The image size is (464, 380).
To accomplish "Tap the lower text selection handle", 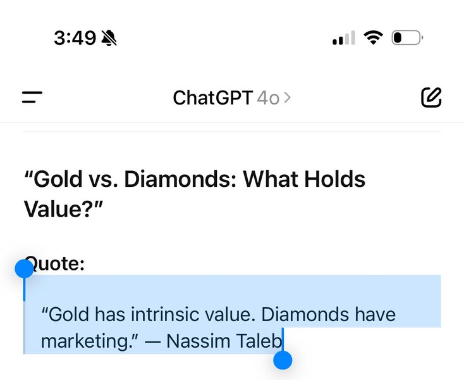I will tap(283, 360).
